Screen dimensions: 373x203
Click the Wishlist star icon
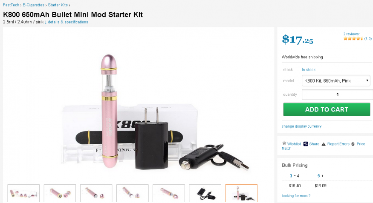284,143
